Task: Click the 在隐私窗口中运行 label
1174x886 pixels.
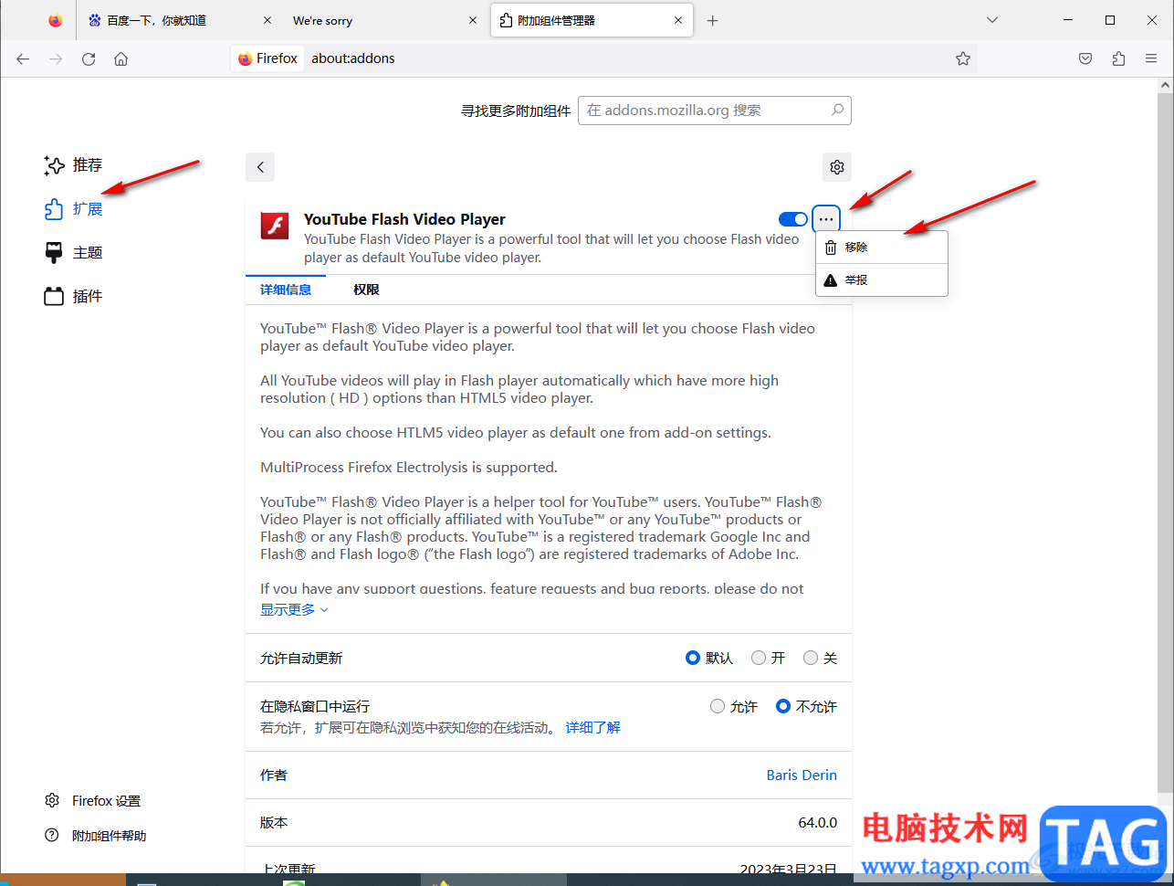Action: click(315, 707)
